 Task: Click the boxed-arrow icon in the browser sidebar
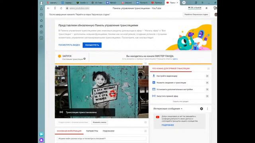click(x=41, y=38)
